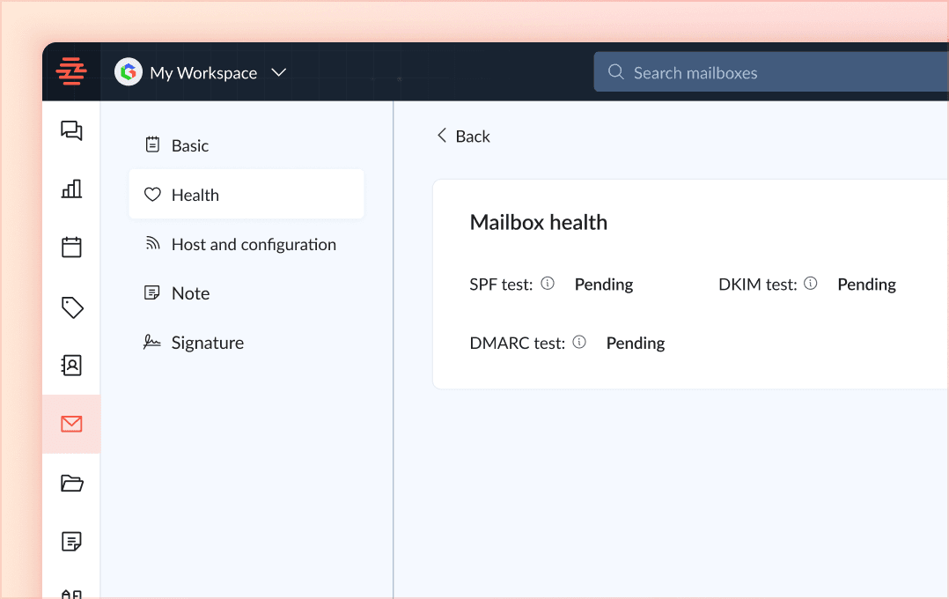Image resolution: width=949 pixels, height=599 pixels.
Task: Click the DKIM test label
Action: 758,285
